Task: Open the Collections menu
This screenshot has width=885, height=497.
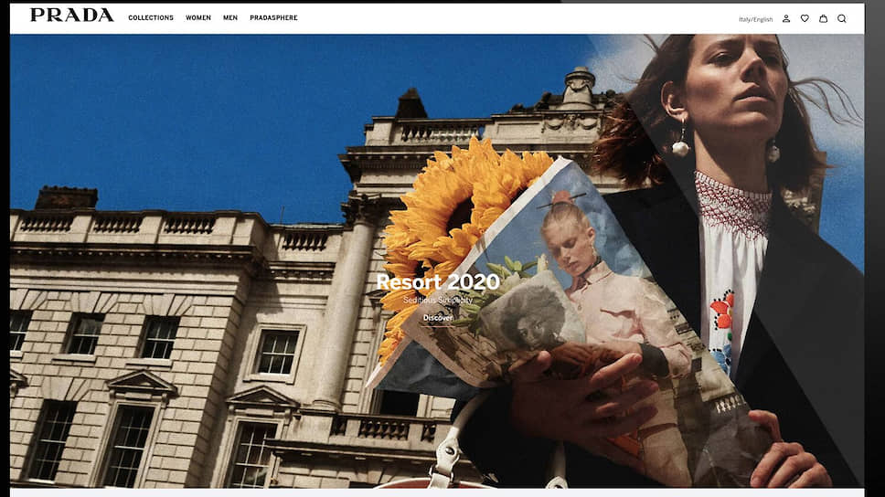Action: pyautogui.click(x=151, y=18)
